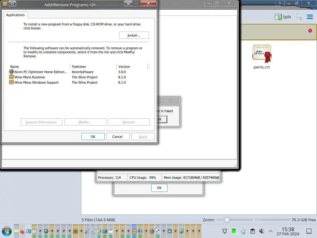Click the system settings gear taskbar icon
The height and width of the screenshot is (238, 317).
point(46,231)
